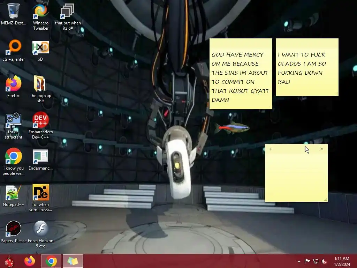Show hidden tray icons arrow
Screen dimensions: 357x268
(x=299, y=261)
